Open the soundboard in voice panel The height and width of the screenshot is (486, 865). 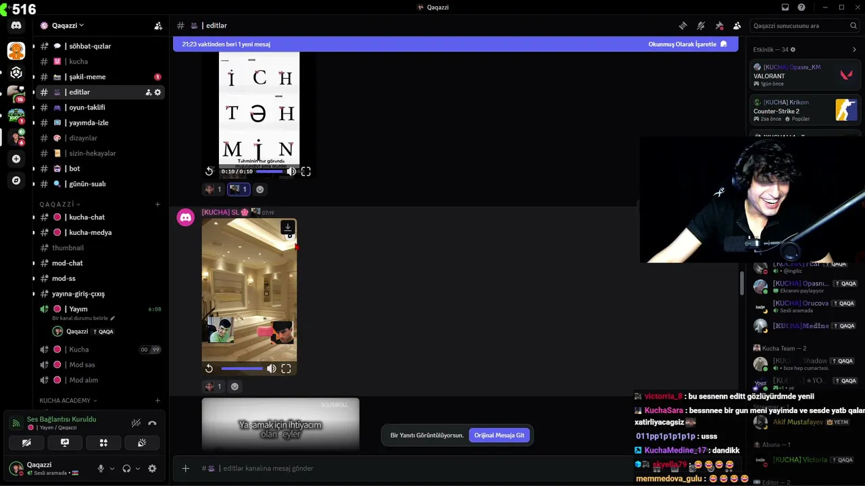(x=142, y=443)
